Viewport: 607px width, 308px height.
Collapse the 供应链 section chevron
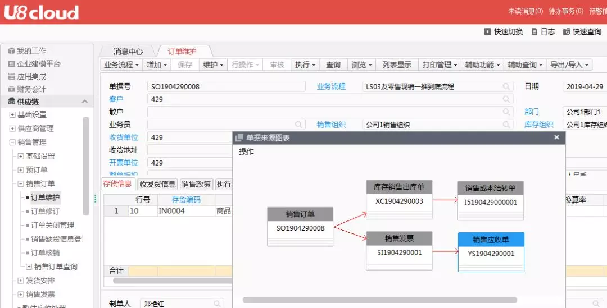84,101
